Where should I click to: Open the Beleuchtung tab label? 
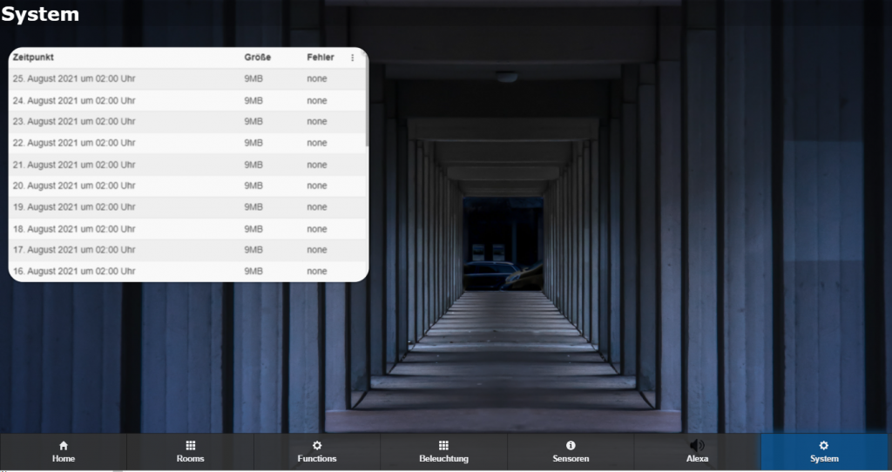click(443, 459)
